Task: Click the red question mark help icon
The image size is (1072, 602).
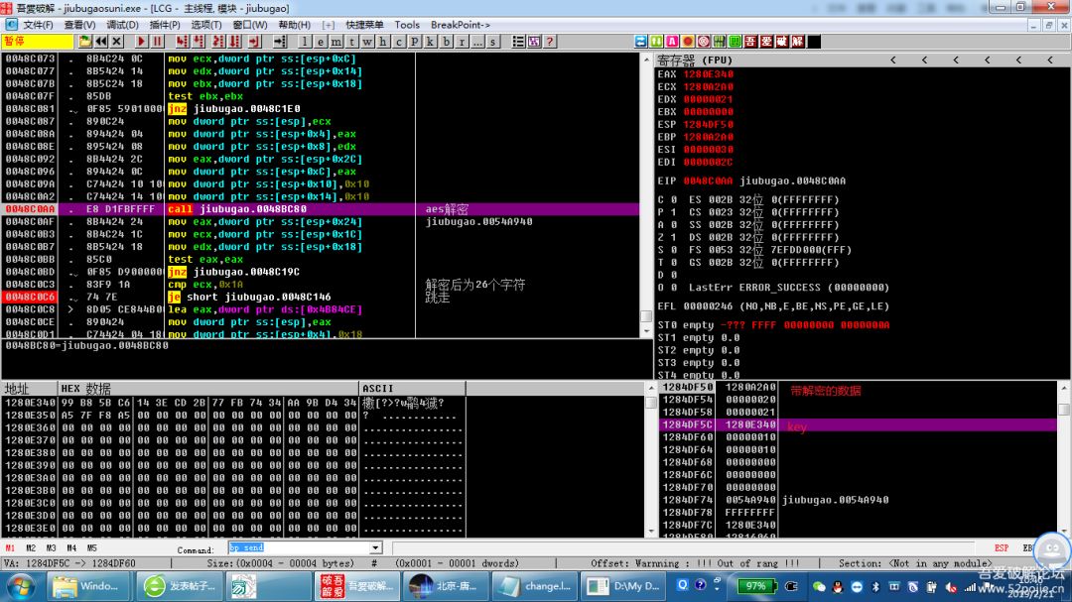Action: click(549, 42)
